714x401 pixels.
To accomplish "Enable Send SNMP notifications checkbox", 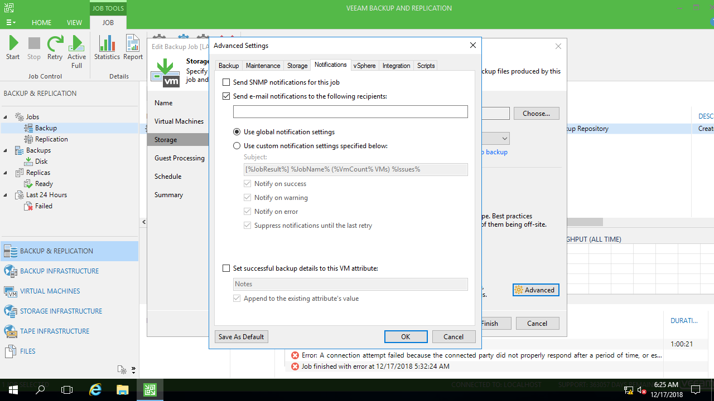I will point(226,82).
